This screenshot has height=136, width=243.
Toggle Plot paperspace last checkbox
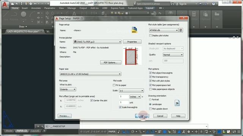pyautogui.click(x=150, y=85)
